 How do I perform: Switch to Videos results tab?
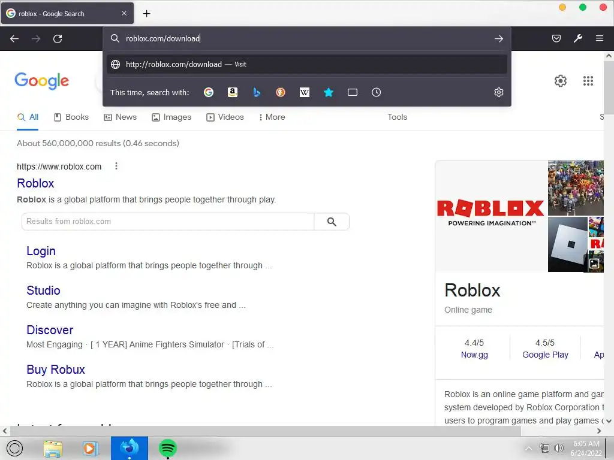[x=225, y=117]
